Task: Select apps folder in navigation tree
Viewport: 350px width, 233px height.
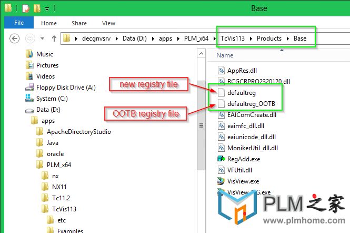Action: pos(48,121)
